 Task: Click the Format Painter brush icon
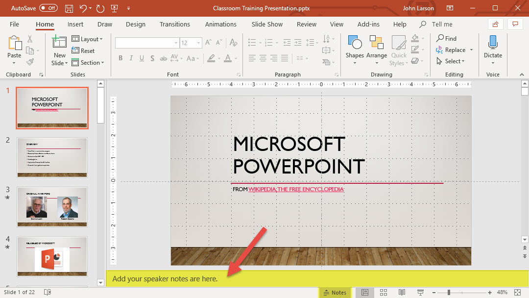click(x=30, y=62)
